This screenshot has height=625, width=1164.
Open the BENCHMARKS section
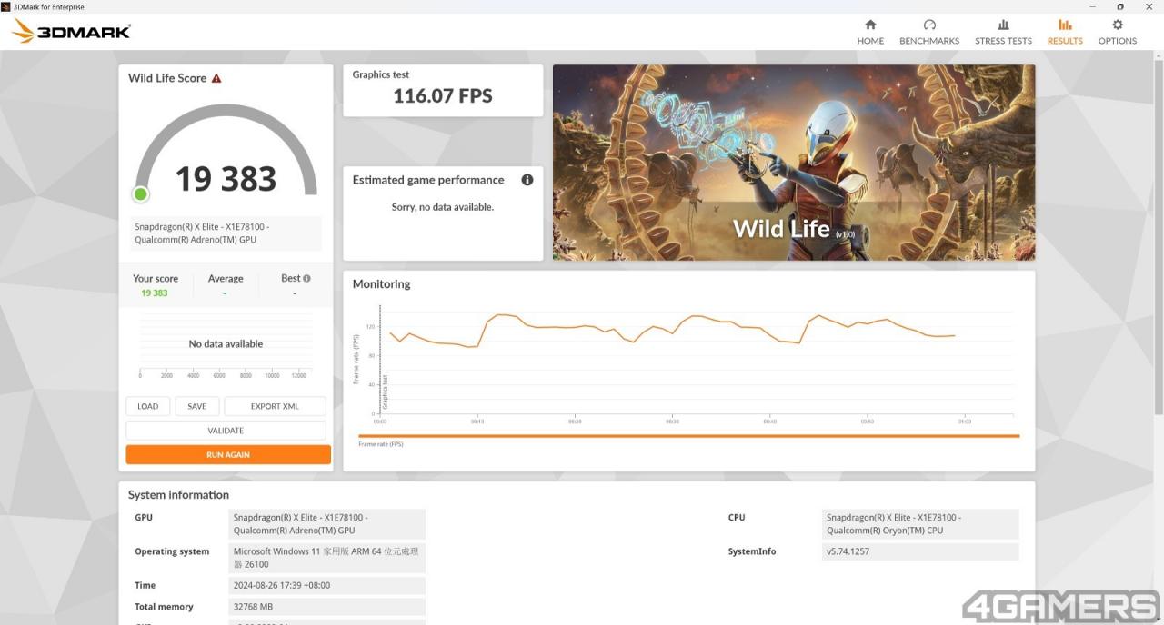point(929,32)
